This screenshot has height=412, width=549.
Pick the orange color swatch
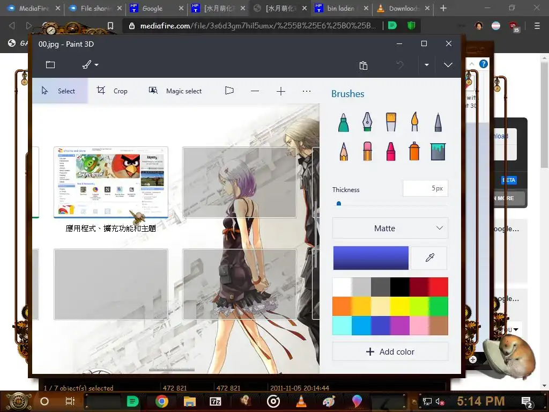click(342, 306)
